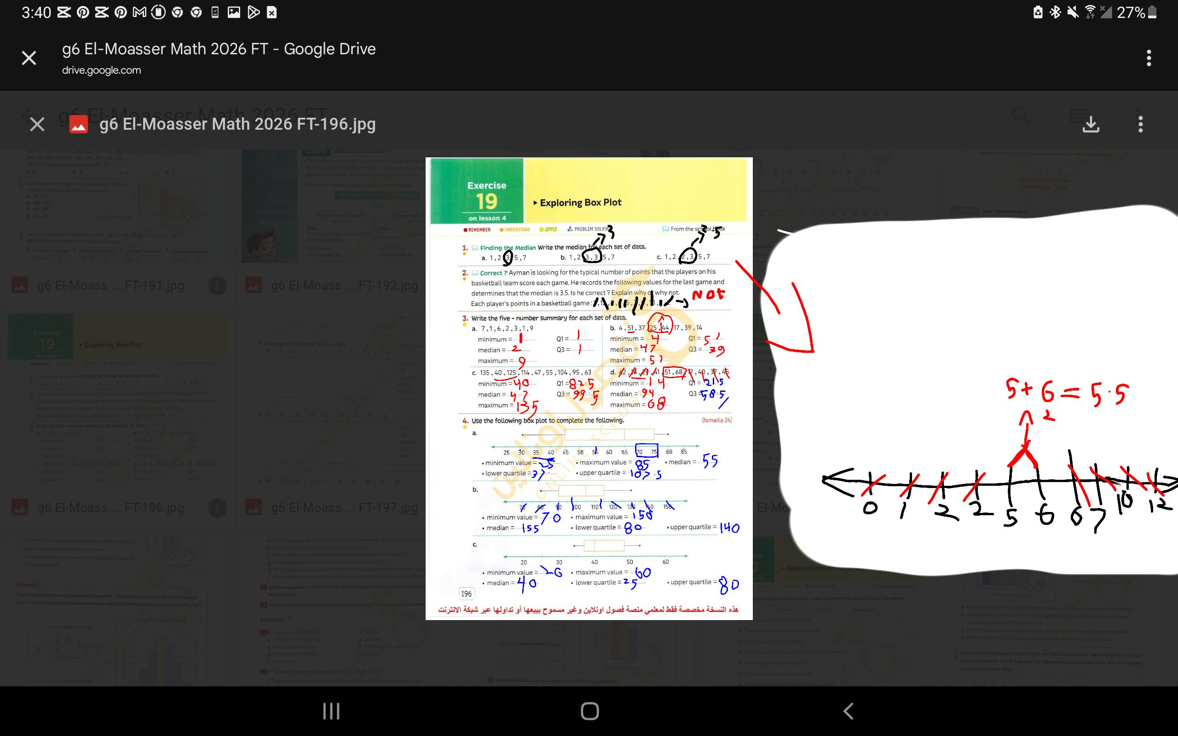Open preview more options menu
The height and width of the screenshot is (736, 1178).
coord(1141,124)
